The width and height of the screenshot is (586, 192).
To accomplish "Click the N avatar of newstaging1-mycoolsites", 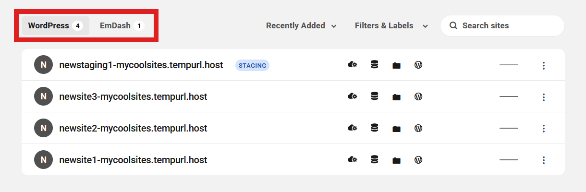I will tap(43, 65).
